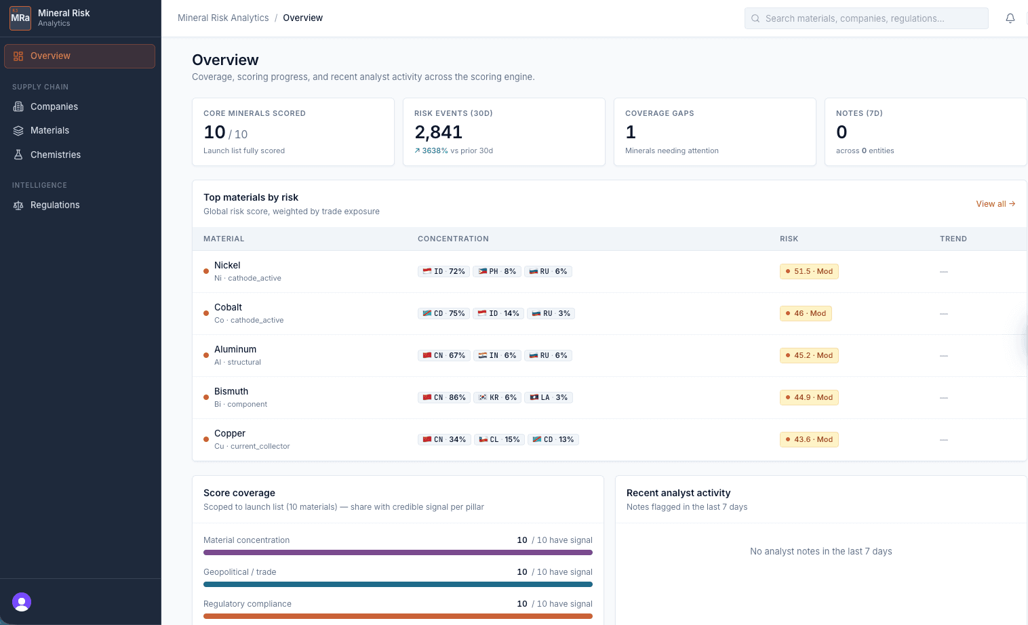Click the Companies building icon
Viewport: 1028px width, 625px height.
point(18,106)
